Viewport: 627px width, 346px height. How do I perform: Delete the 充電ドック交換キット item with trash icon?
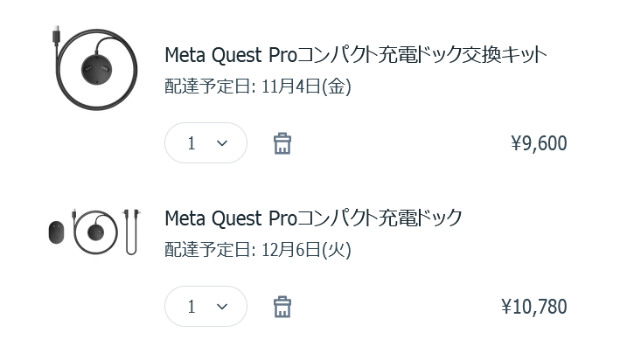[282, 143]
